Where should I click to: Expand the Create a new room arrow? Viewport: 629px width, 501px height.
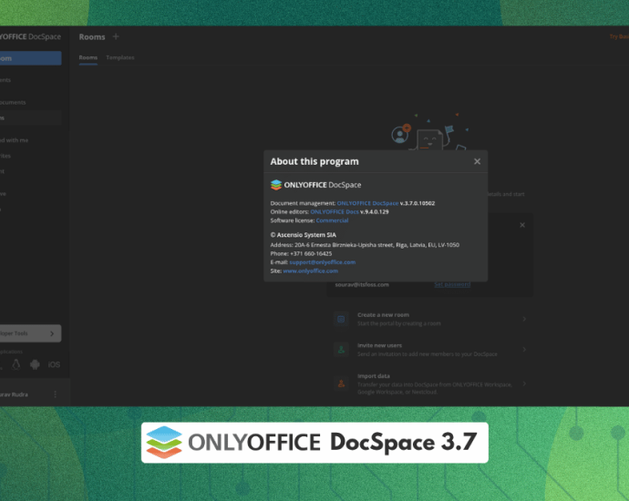click(524, 319)
